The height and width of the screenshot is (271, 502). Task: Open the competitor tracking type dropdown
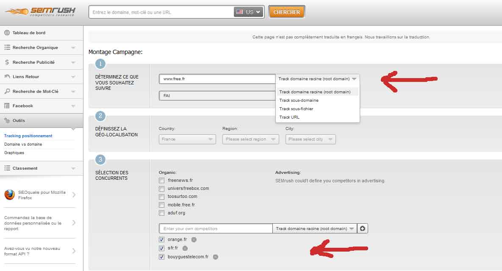315,228
